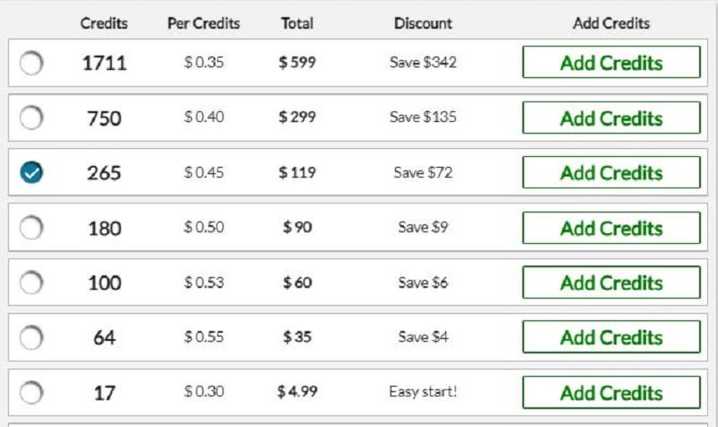The image size is (718, 427).
Task: Add Credits for the $299 package
Action: click(611, 118)
